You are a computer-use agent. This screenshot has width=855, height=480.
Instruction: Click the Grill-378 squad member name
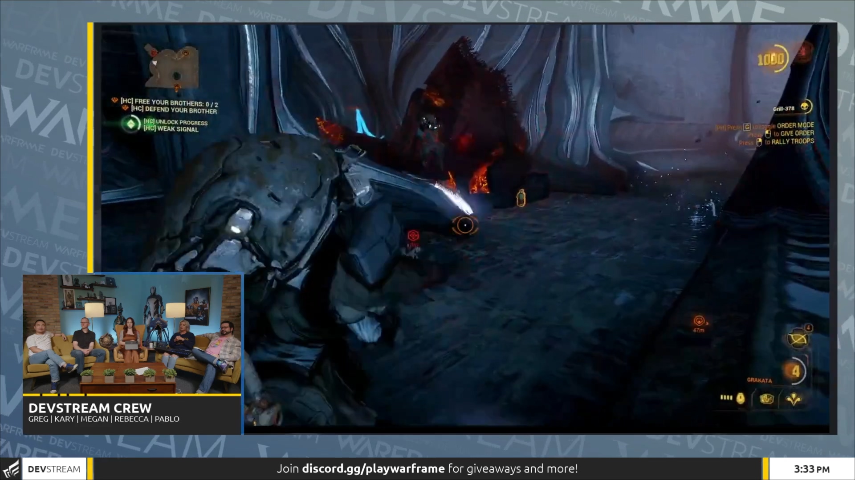click(x=784, y=108)
